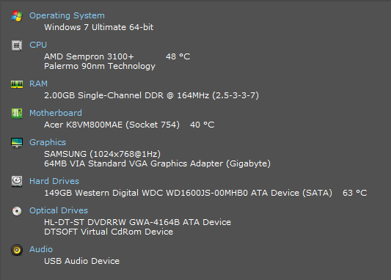Open the Audio section heading
Image resolution: width=391 pixels, height=280 pixels.
(x=41, y=249)
